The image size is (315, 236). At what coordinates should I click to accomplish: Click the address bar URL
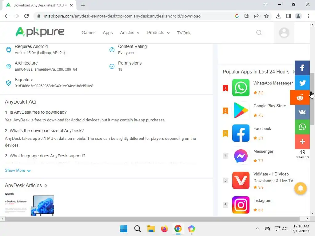click(122, 16)
